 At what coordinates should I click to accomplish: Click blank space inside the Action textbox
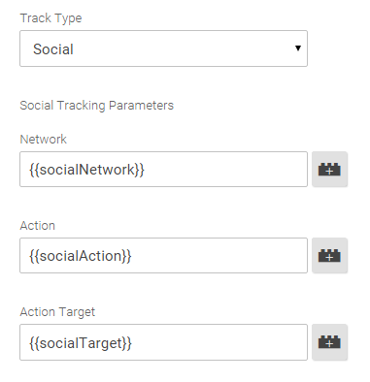(220, 256)
